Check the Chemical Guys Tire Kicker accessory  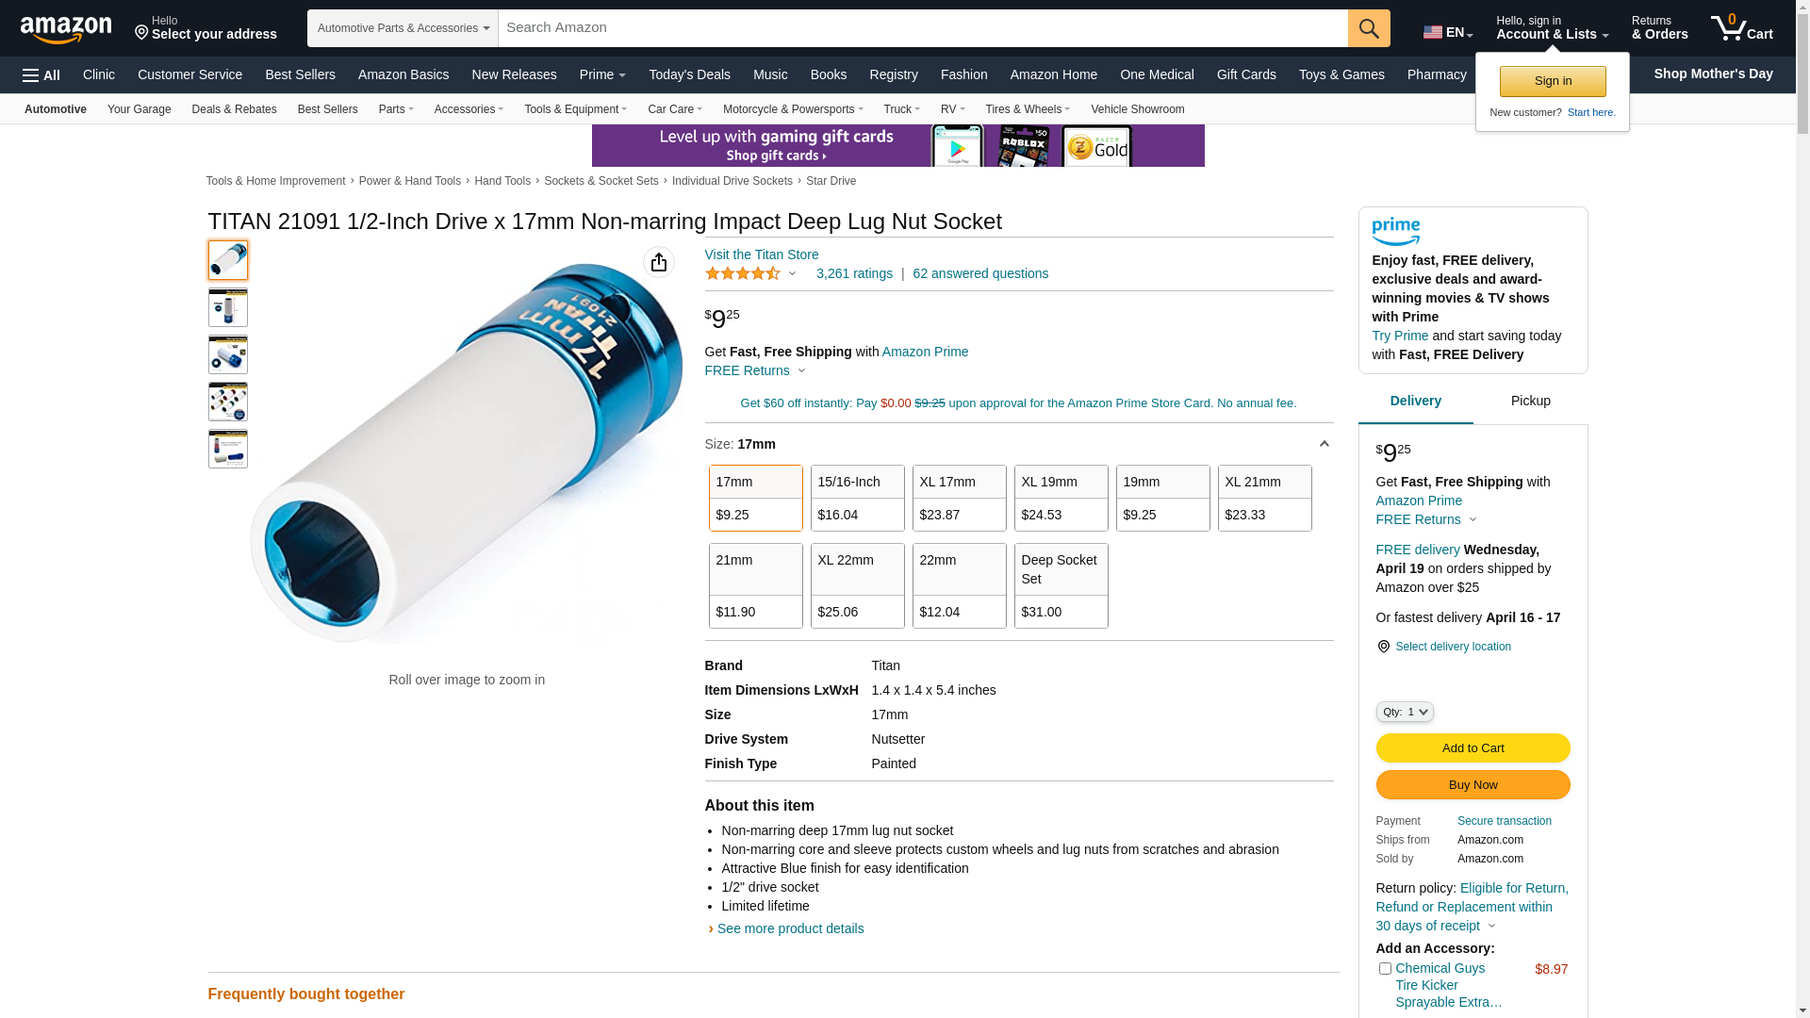click(x=1385, y=968)
